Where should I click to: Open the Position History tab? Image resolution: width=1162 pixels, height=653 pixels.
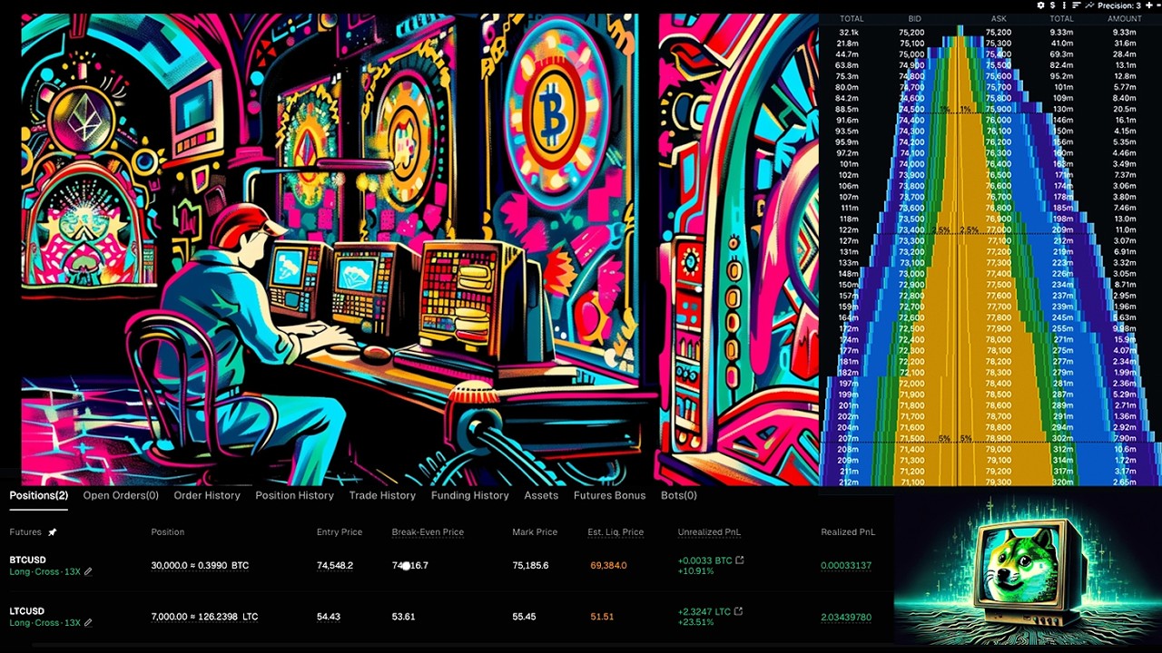[x=295, y=495]
